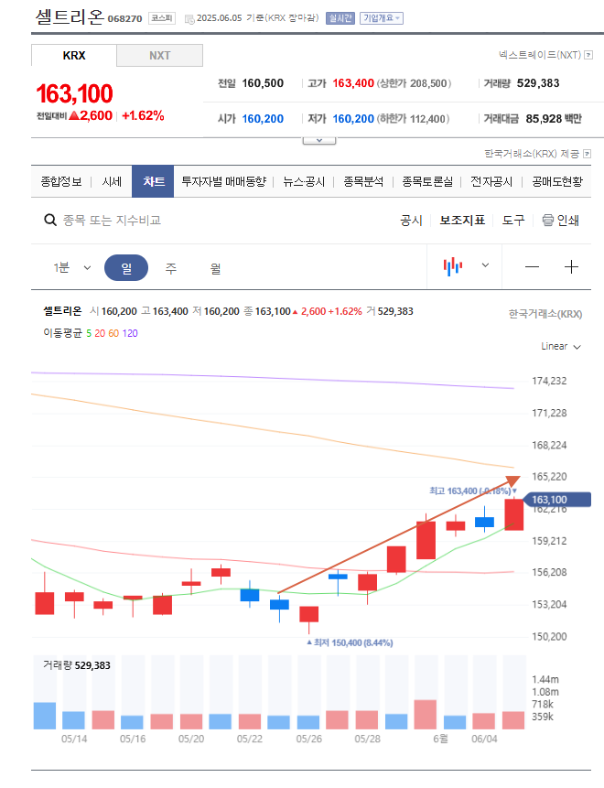Open the 전자공시 tab
The height and width of the screenshot is (788, 604).
(491, 181)
